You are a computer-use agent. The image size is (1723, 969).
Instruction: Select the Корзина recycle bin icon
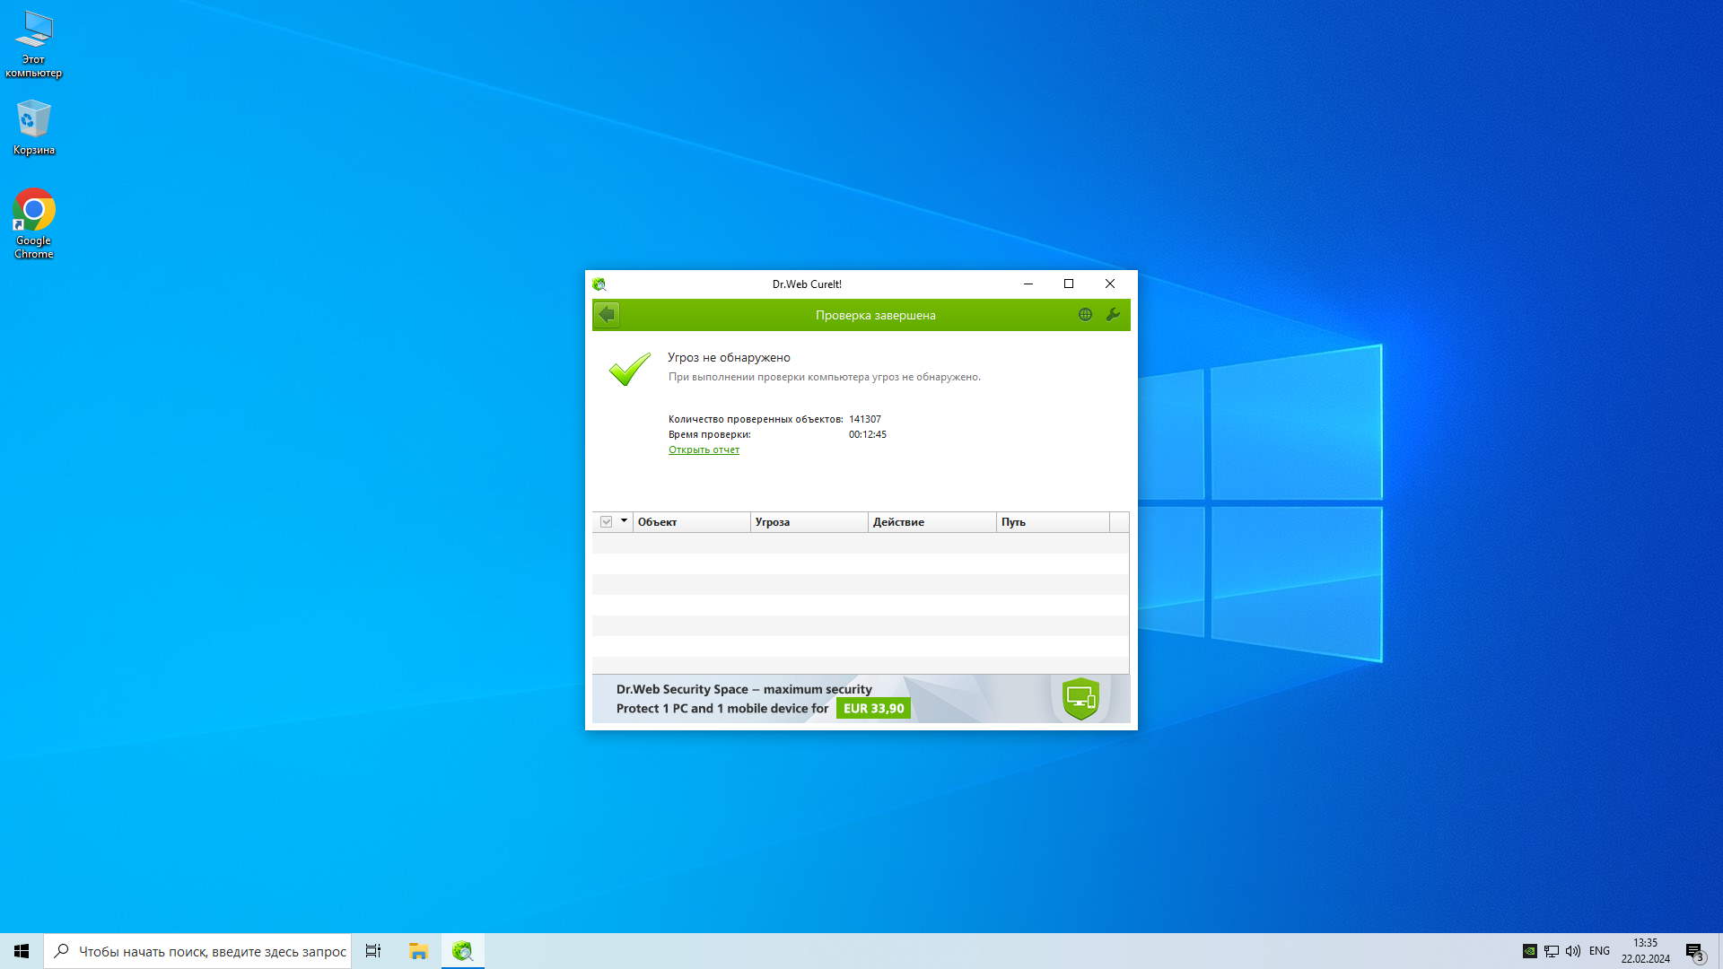[34, 119]
